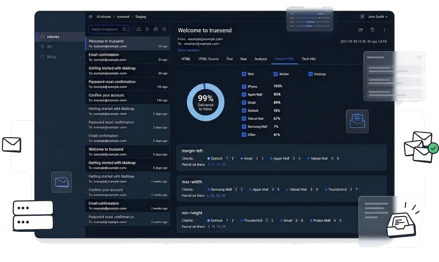Switch to the Analysis tab
Screen dimensions: 439x262
[x=261, y=59]
